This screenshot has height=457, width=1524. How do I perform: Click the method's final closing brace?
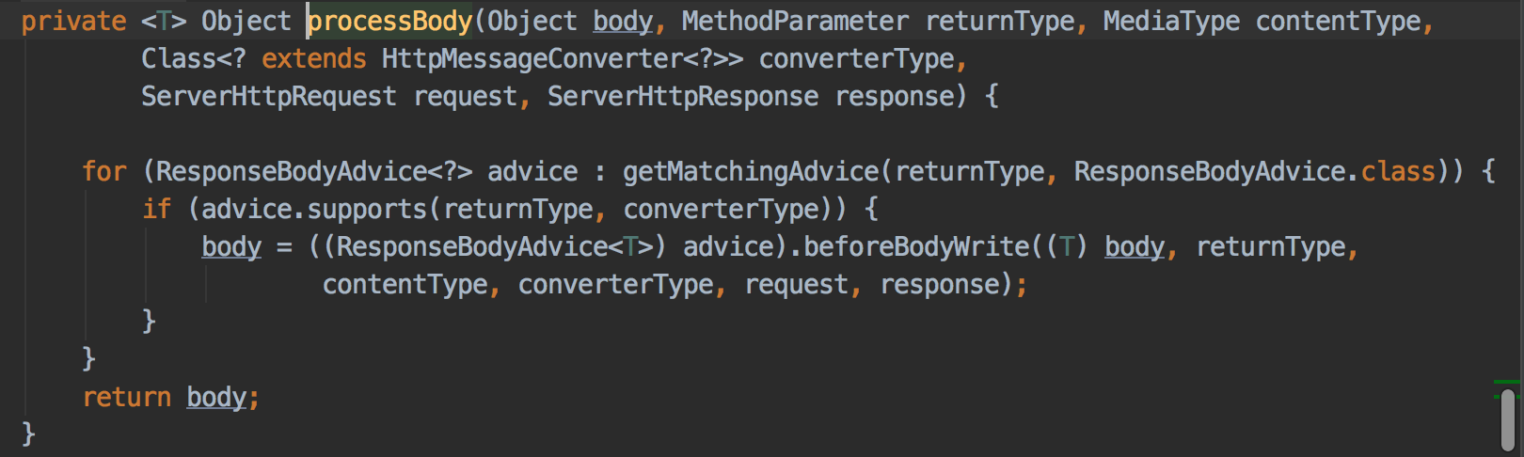[x=28, y=433]
